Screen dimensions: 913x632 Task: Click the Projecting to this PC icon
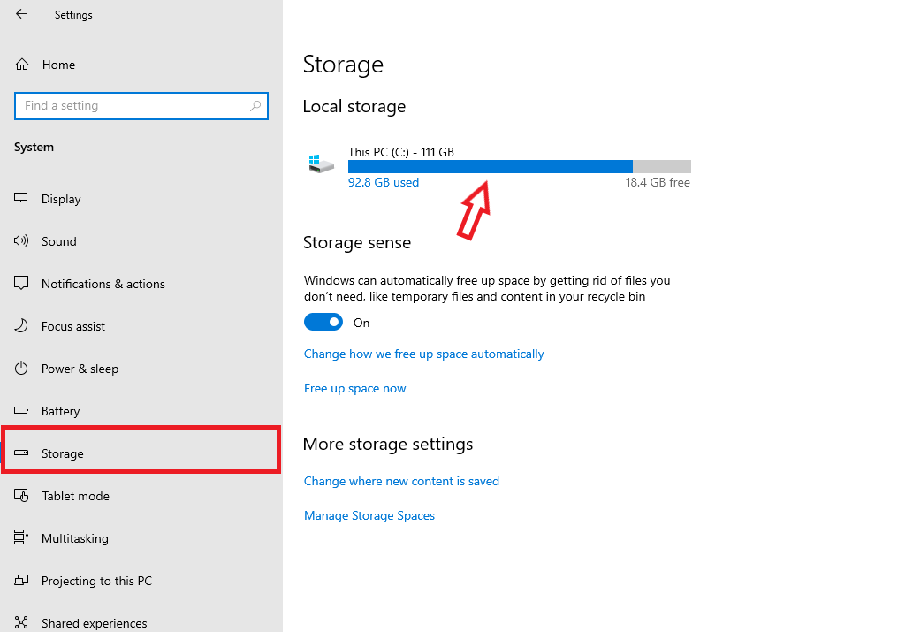(21, 580)
